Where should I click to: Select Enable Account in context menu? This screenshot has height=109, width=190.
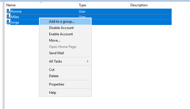[x=65, y=34]
